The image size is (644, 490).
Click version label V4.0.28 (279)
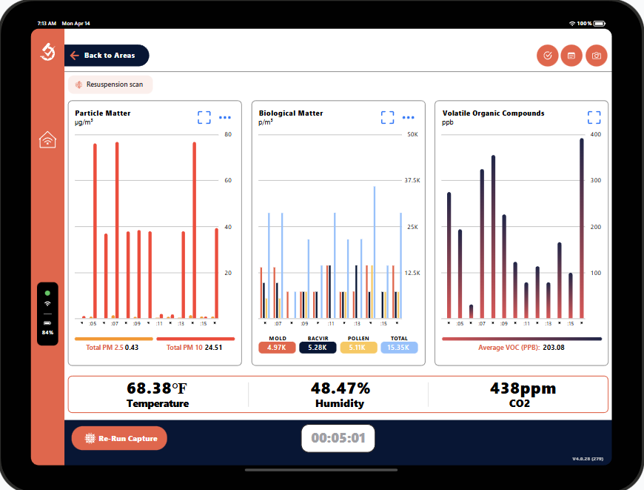(x=588, y=458)
